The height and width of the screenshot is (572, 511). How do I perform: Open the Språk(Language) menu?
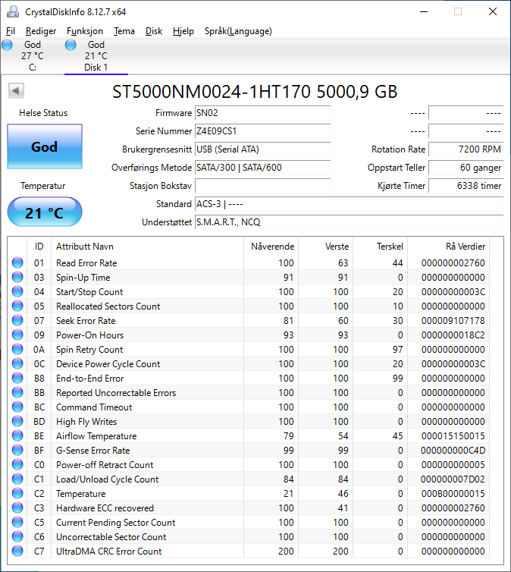238,31
